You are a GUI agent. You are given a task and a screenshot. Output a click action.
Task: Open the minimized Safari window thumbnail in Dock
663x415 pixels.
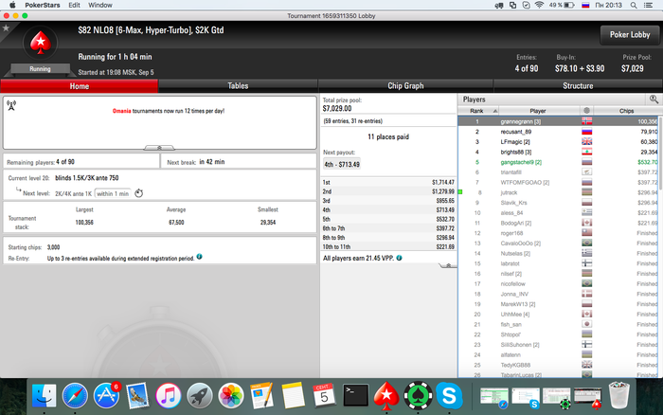click(x=493, y=397)
